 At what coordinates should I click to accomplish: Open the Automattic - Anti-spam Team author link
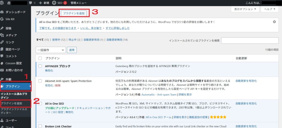[x=159, y=95]
